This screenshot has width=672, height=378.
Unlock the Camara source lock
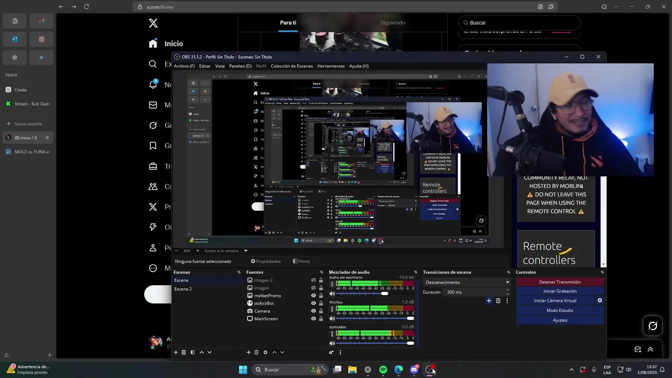point(321,311)
